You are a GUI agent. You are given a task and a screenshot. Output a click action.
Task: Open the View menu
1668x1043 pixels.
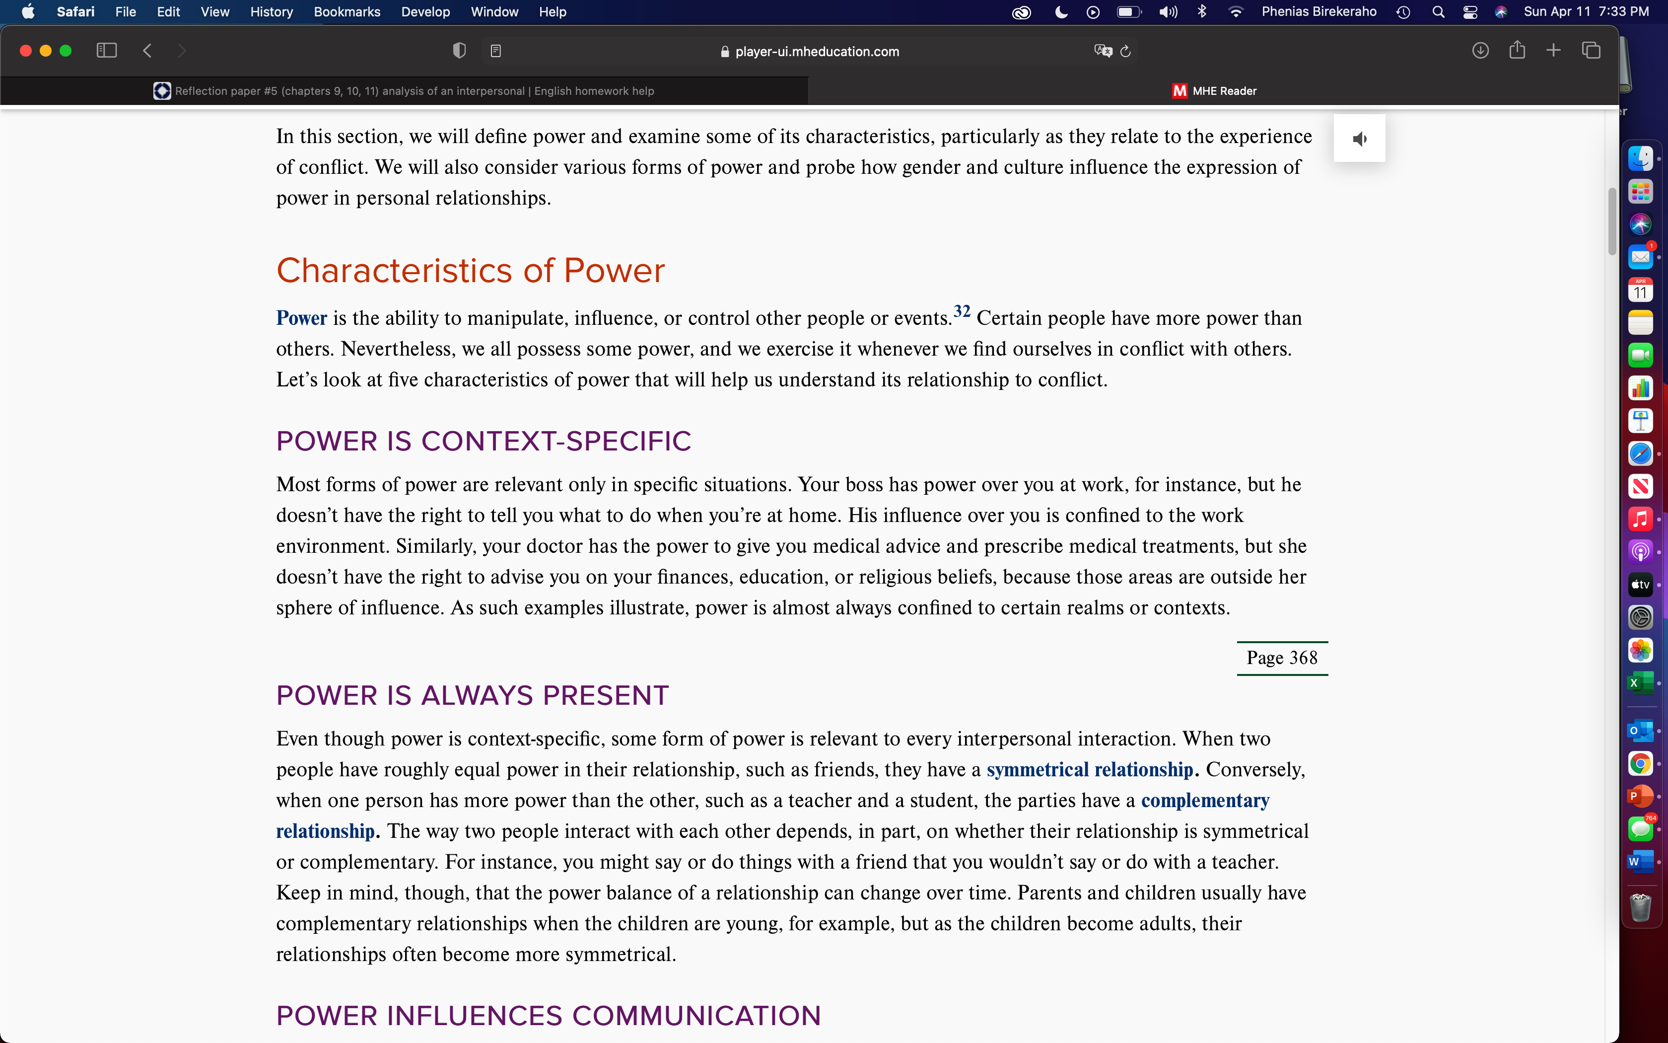(x=215, y=12)
